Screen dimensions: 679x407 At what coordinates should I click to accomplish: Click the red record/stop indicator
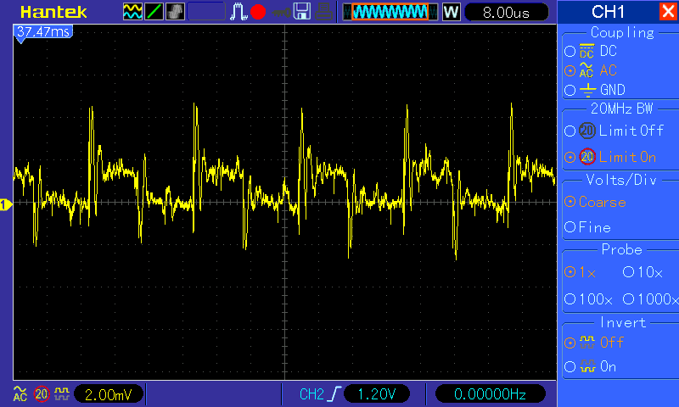click(258, 12)
